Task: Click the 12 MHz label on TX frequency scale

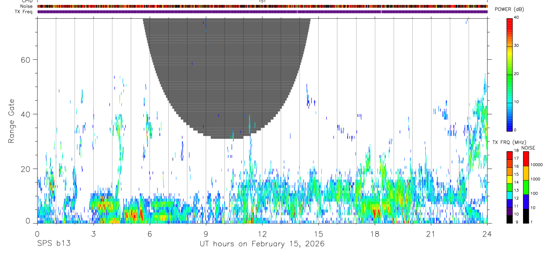Action: coord(516,198)
